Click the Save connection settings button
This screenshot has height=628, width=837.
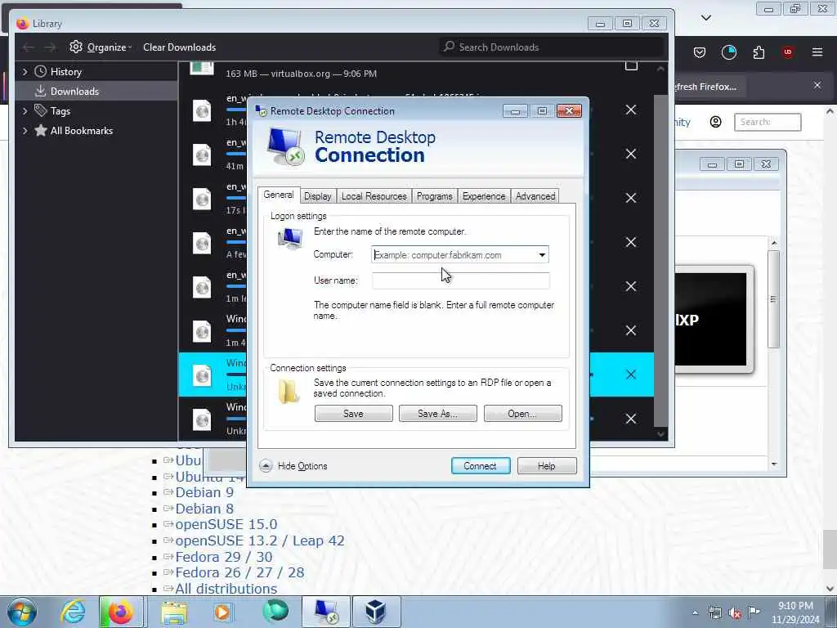[353, 413]
